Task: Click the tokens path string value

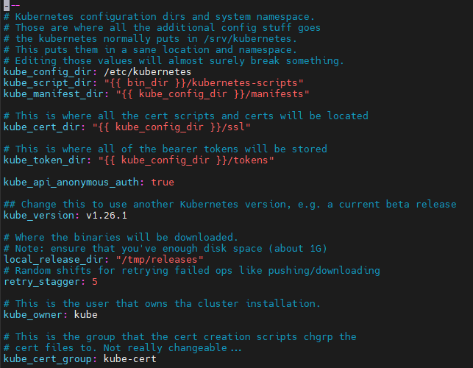Action: (x=186, y=160)
